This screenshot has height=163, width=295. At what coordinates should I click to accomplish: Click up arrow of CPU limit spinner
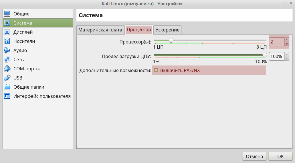(x=287, y=54)
